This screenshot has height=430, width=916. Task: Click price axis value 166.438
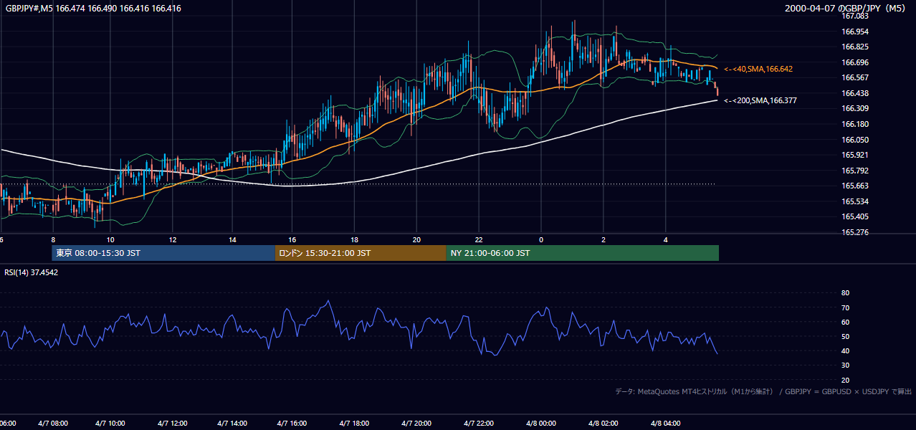coord(854,93)
